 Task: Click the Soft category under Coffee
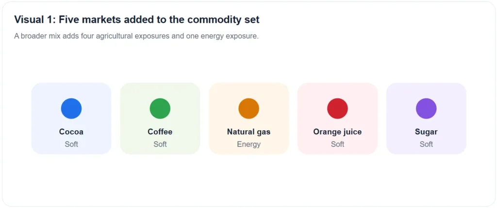[x=160, y=144]
